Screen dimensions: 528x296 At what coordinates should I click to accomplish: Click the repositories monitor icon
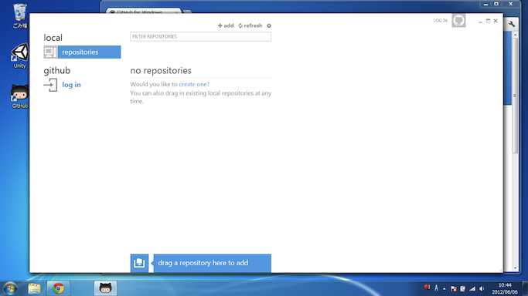click(50, 52)
